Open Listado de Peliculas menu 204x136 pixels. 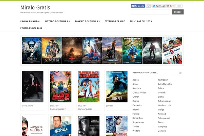57,21
